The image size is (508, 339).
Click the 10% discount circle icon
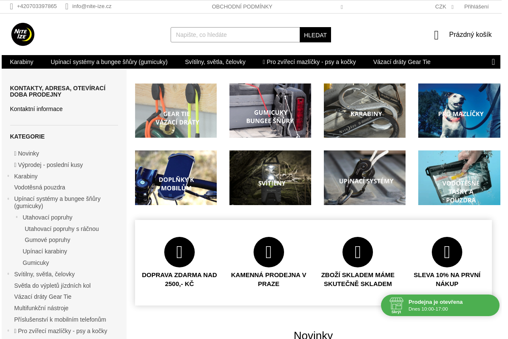(x=447, y=252)
